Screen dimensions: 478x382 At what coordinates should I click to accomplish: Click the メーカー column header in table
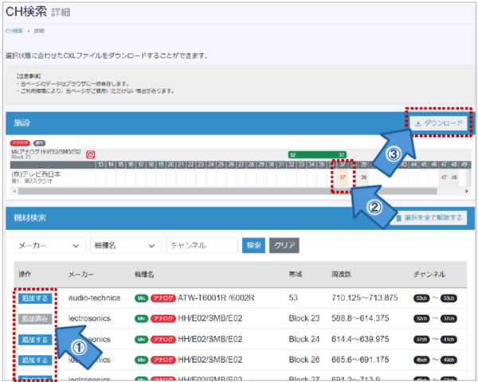click(x=80, y=275)
